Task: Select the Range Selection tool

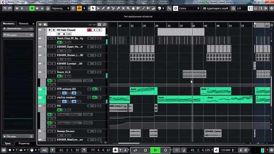Action: tap(98, 9)
